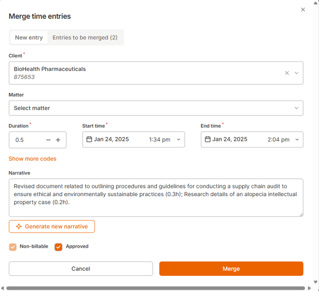Open the End time calendar icon
Viewport: 319px width, 291px height.
click(208, 139)
